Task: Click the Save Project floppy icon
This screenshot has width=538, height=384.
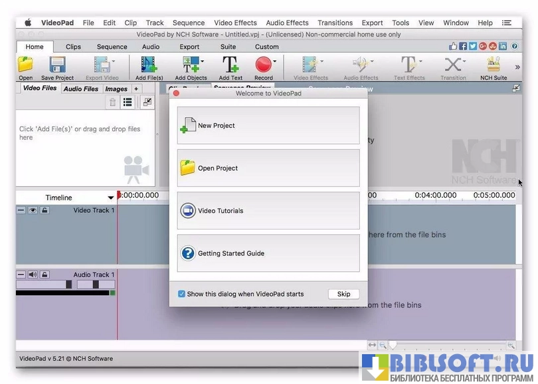Action: pyautogui.click(x=57, y=65)
